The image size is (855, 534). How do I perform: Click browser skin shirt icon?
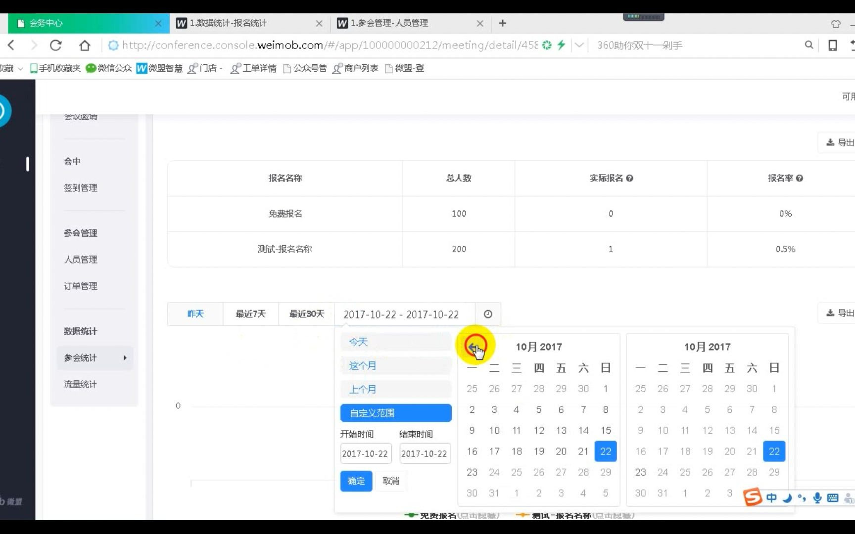836,24
